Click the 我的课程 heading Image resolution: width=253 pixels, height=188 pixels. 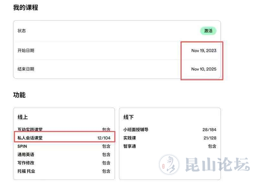pyautogui.click(x=26, y=8)
